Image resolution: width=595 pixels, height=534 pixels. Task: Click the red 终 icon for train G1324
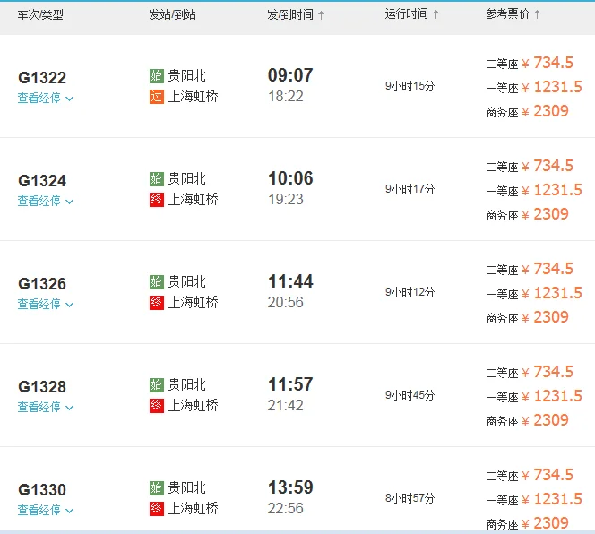click(157, 200)
